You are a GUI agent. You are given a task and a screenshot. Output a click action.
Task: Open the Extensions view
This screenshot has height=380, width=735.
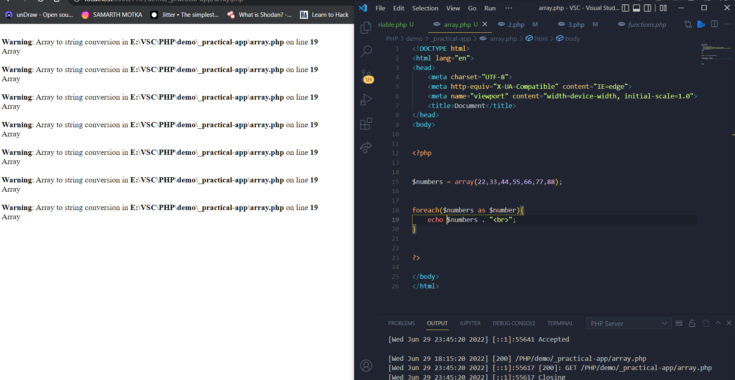pos(366,124)
